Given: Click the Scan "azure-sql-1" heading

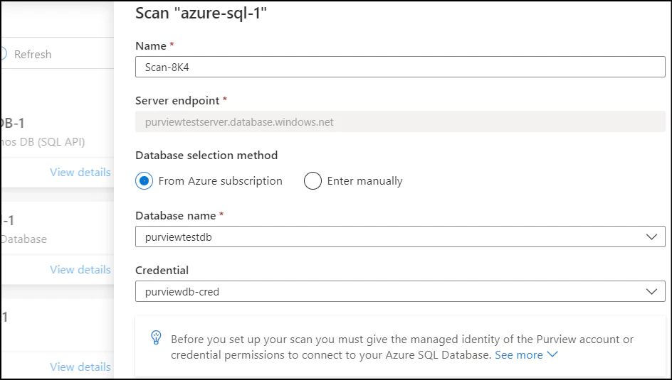Looking at the screenshot, I should [201, 13].
